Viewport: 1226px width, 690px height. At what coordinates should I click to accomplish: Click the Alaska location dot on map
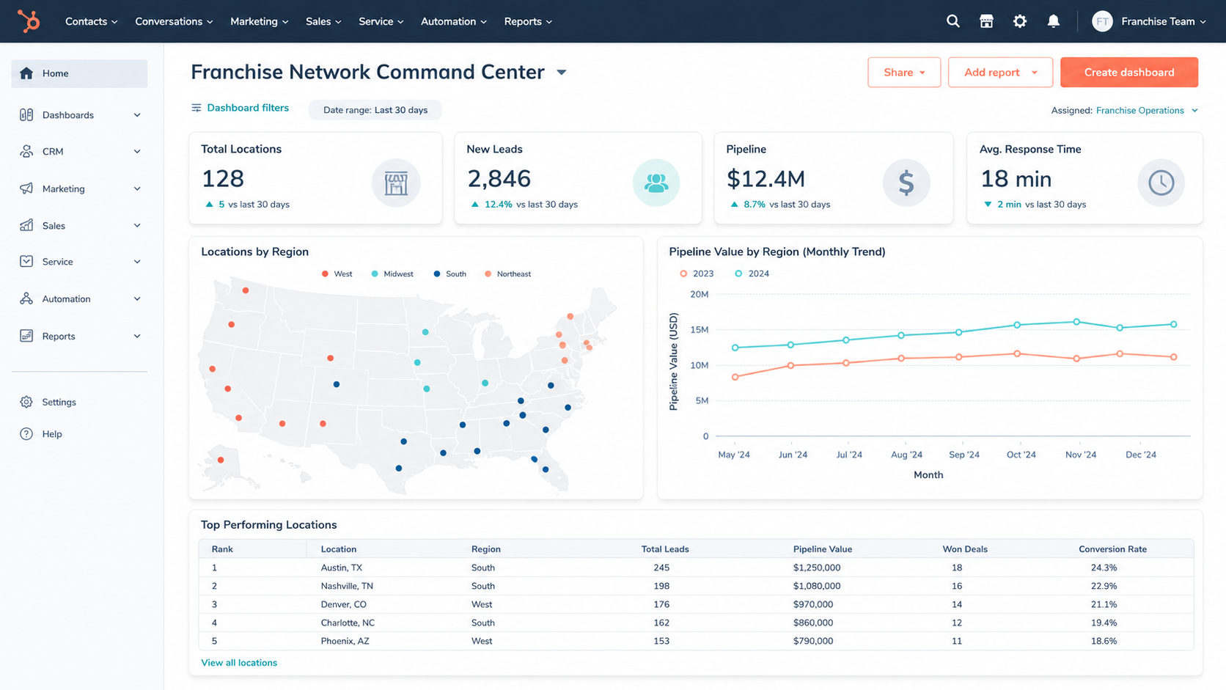(221, 460)
